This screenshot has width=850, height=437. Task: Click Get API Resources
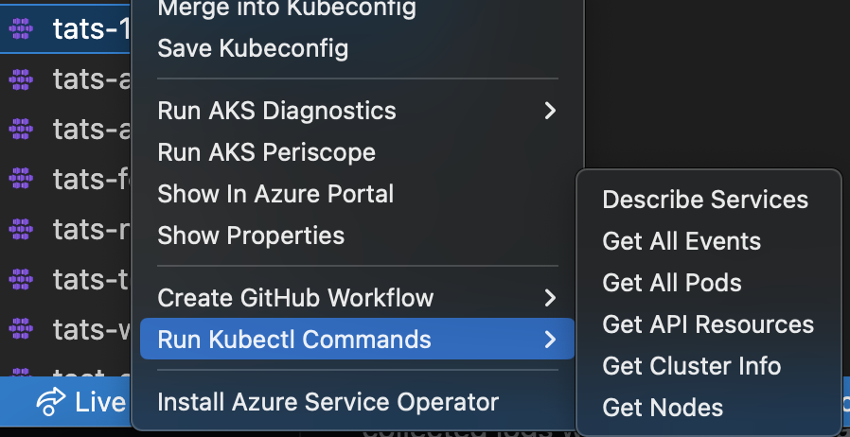pyautogui.click(x=708, y=324)
